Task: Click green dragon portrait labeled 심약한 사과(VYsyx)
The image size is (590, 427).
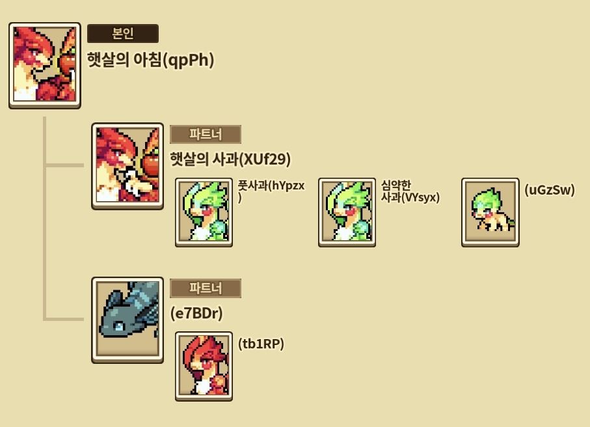Action: tap(347, 212)
